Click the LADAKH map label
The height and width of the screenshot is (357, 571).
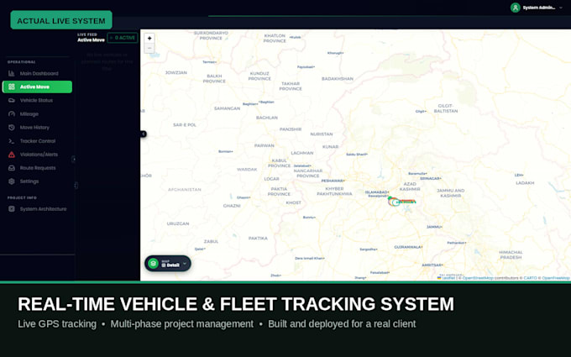click(525, 183)
